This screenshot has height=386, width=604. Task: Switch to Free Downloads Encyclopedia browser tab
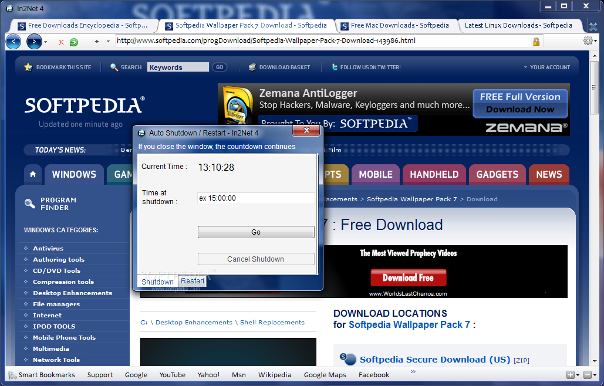(x=82, y=26)
